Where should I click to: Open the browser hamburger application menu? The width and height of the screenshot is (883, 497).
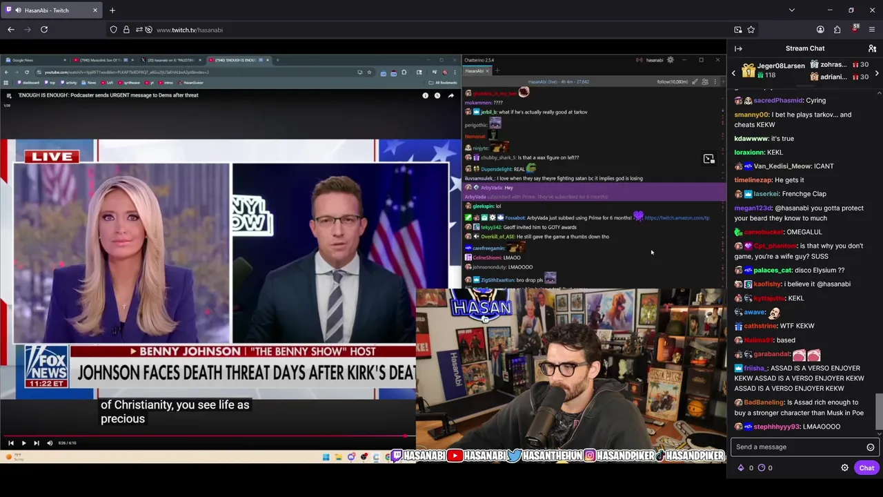[873, 30]
